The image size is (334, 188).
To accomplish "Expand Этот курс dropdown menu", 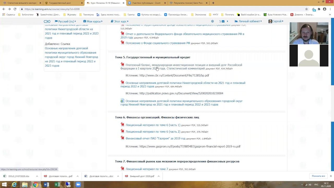I will [x=120, y=21].
